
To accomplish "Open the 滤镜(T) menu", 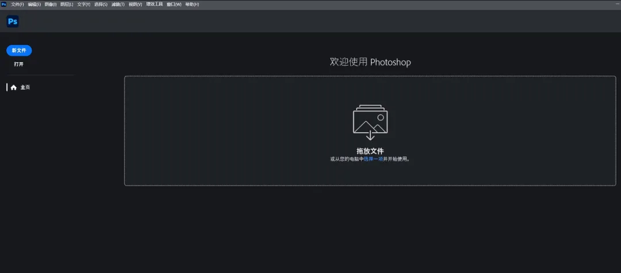I will [118, 5].
